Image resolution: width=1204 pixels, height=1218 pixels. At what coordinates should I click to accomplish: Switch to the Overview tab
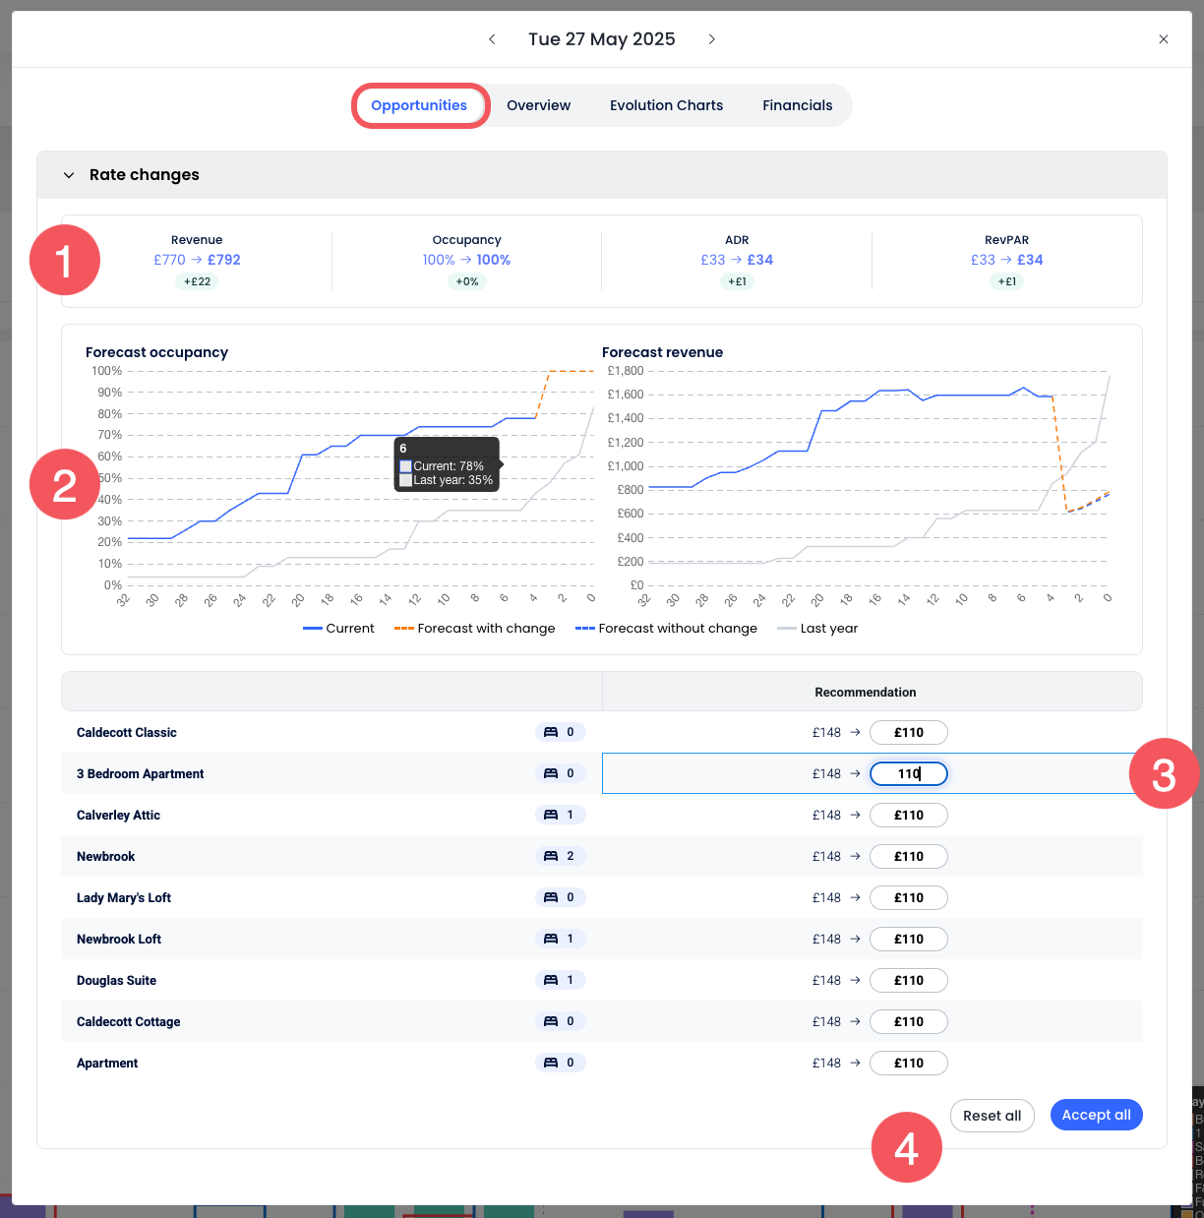(x=538, y=105)
